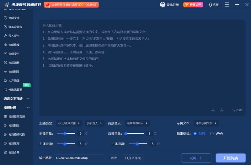This screenshot has width=251, height=165.
Task: Click the 主播音速 slider
Action: point(67,144)
